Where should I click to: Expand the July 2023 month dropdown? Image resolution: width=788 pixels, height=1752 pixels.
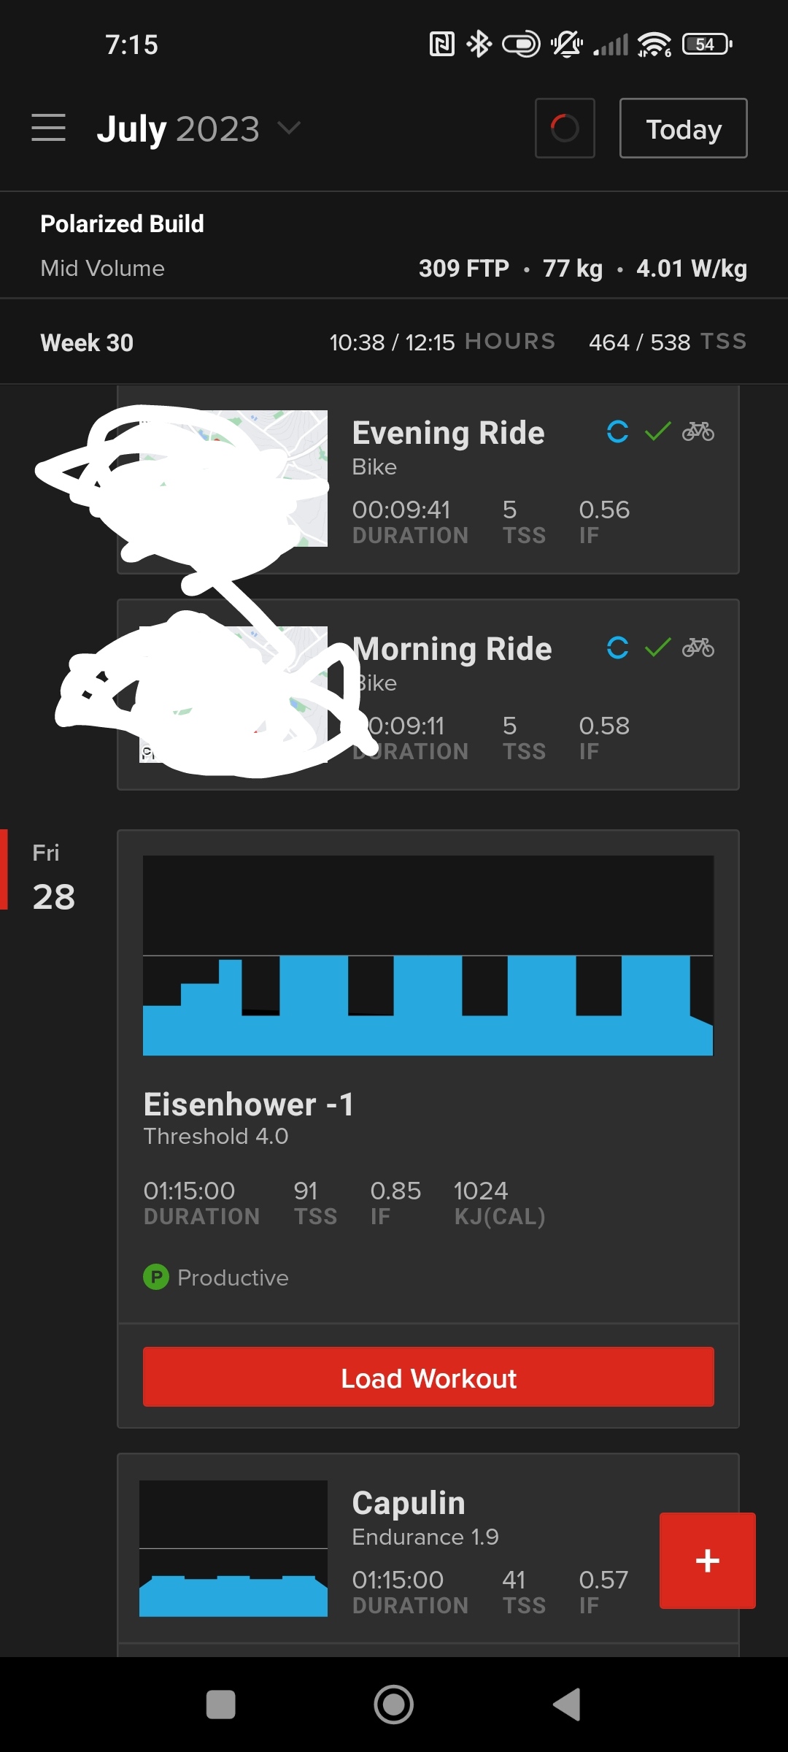(198, 129)
